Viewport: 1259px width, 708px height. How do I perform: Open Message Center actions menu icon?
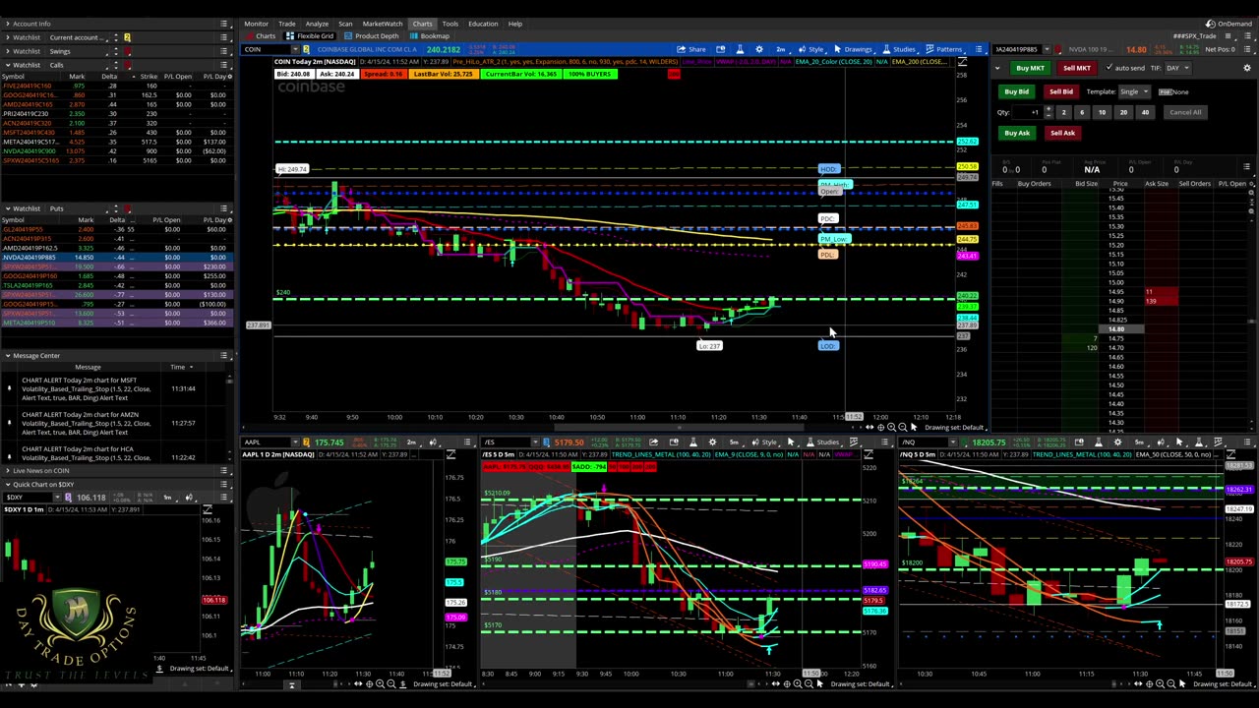(x=224, y=355)
